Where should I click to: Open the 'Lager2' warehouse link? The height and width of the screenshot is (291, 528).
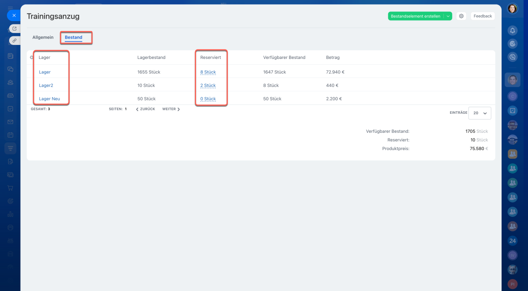[46, 85]
